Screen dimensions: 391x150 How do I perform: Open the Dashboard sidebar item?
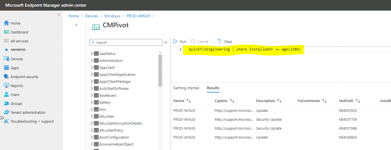16,32
